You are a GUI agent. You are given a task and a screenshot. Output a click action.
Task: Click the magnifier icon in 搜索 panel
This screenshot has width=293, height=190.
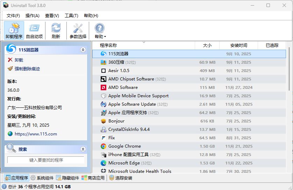click(11, 148)
